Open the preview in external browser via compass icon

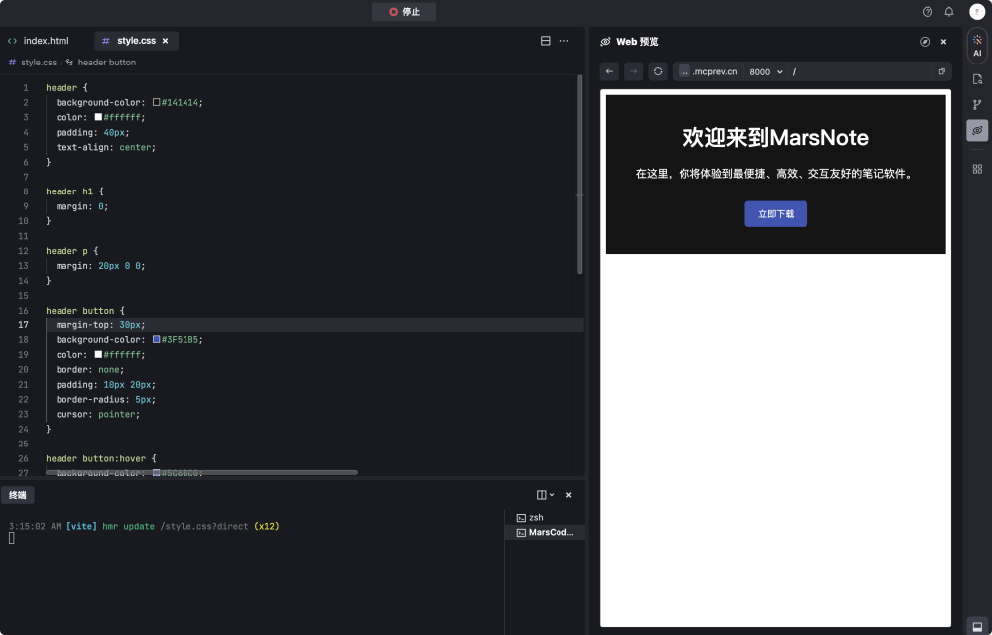click(x=925, y=41)
